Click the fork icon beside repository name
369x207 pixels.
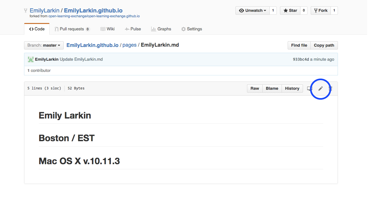click(26, 11)
